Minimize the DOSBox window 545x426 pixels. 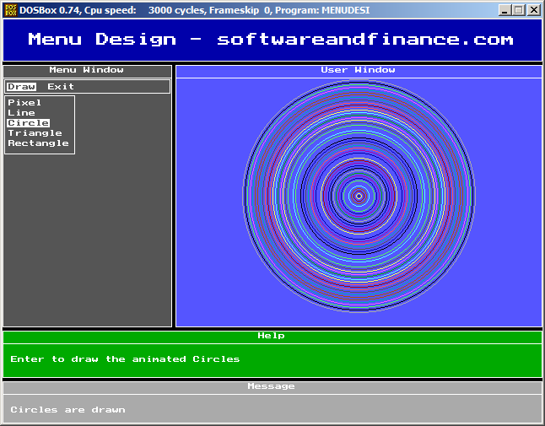(x=504, y=10)
